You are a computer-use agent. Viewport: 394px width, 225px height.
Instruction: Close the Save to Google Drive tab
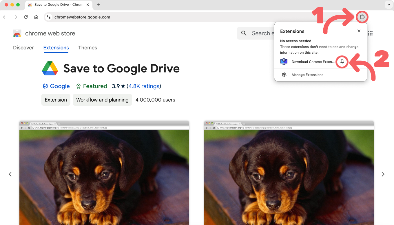[x=87, y=5]
